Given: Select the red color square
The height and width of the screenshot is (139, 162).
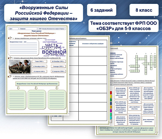Looking at the screenshot, I should click(x=111, y=93).
